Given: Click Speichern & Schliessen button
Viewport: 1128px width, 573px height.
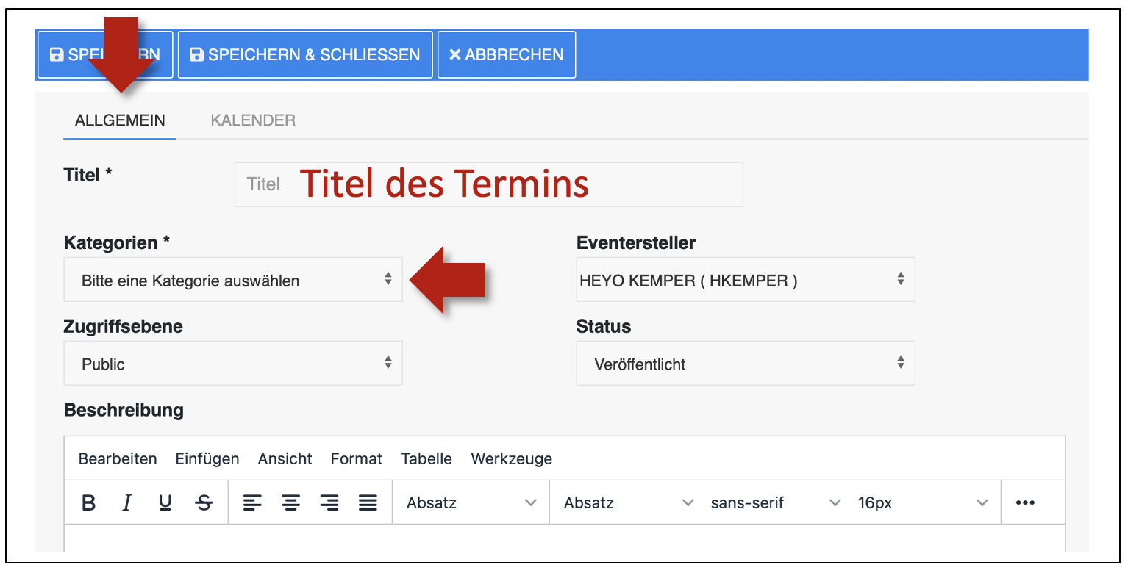Looking at the screenshot, I should 305,55.
